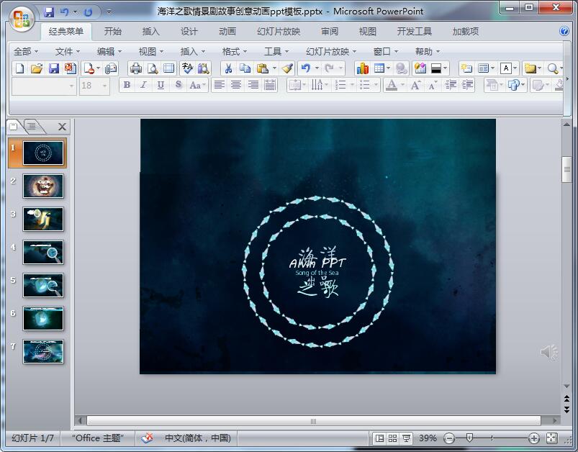Click the Print icon in the toolbar
Image resolution: width=578 pixels, height=452 pixels.
pyautogui.click(x=135, y=68)
